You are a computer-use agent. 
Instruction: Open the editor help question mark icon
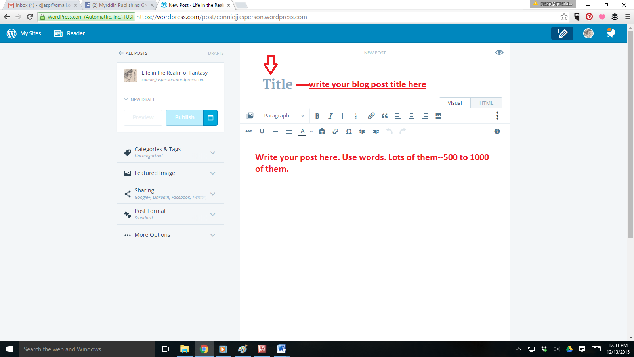point(497,132)
